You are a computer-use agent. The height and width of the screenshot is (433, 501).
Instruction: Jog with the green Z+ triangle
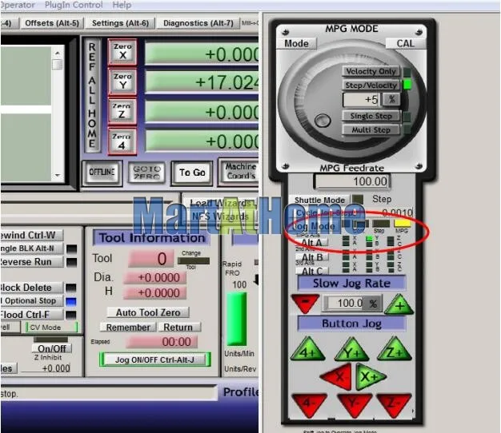click(395, 350)
